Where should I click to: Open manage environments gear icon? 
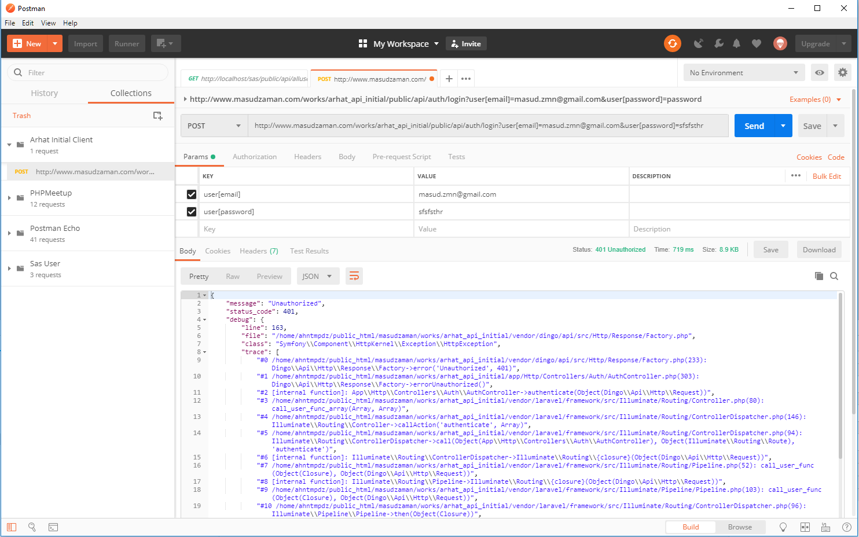pyautogui.click(x=842, y=72)
